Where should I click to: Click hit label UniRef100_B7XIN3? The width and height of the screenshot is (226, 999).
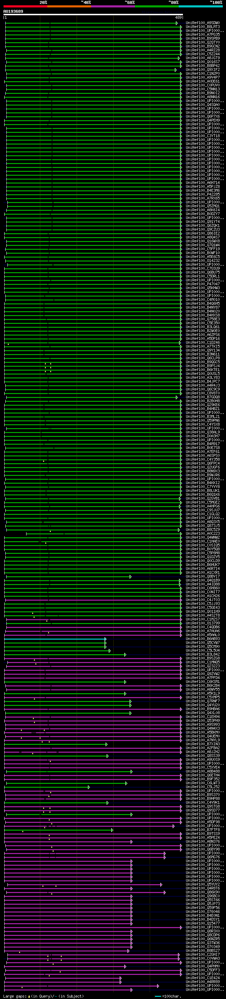(x=203, y=744)
